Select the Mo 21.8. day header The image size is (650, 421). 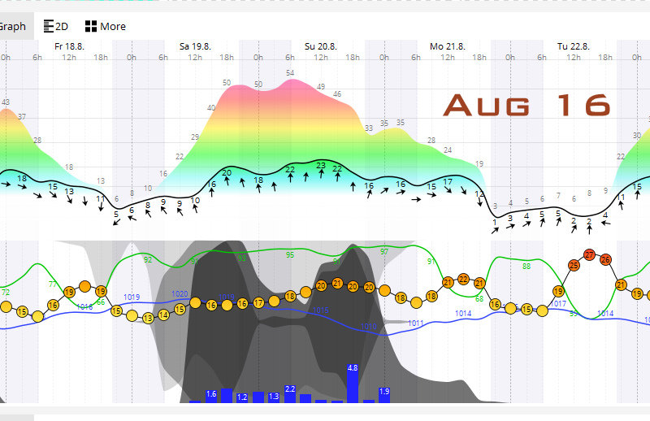click(x=446, y=46)
